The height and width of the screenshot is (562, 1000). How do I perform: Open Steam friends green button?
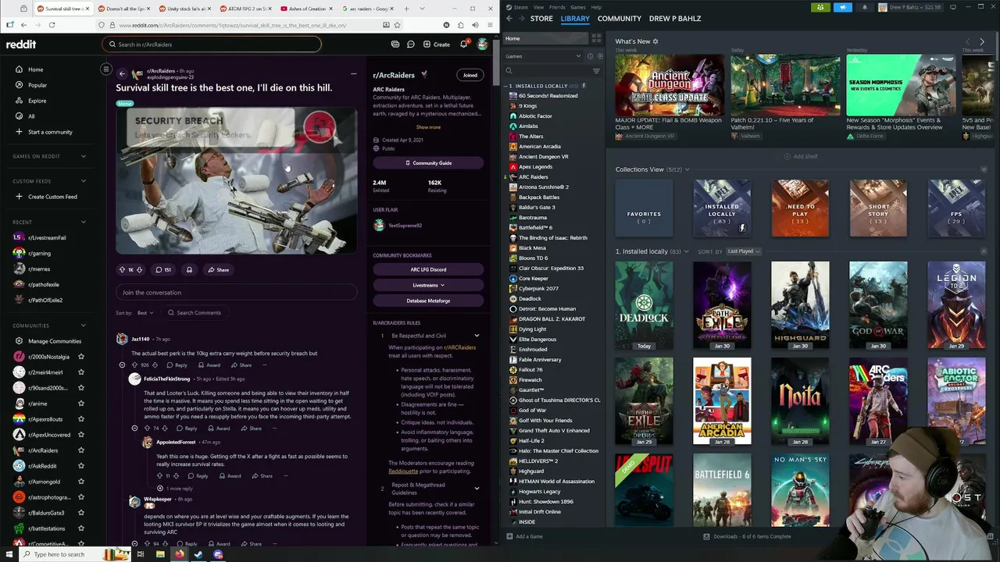pyautogui.click(x=820, y=7)
